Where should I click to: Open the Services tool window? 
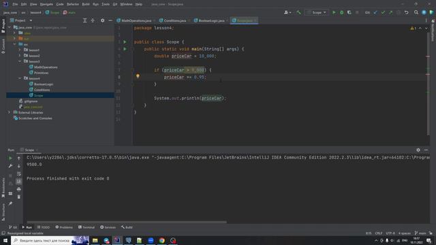pos(108,227)
